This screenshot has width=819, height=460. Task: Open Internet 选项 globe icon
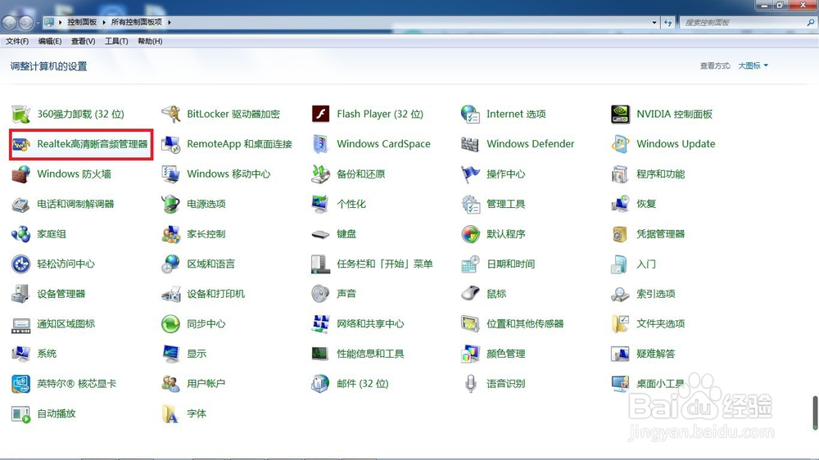tap(470, 114)
